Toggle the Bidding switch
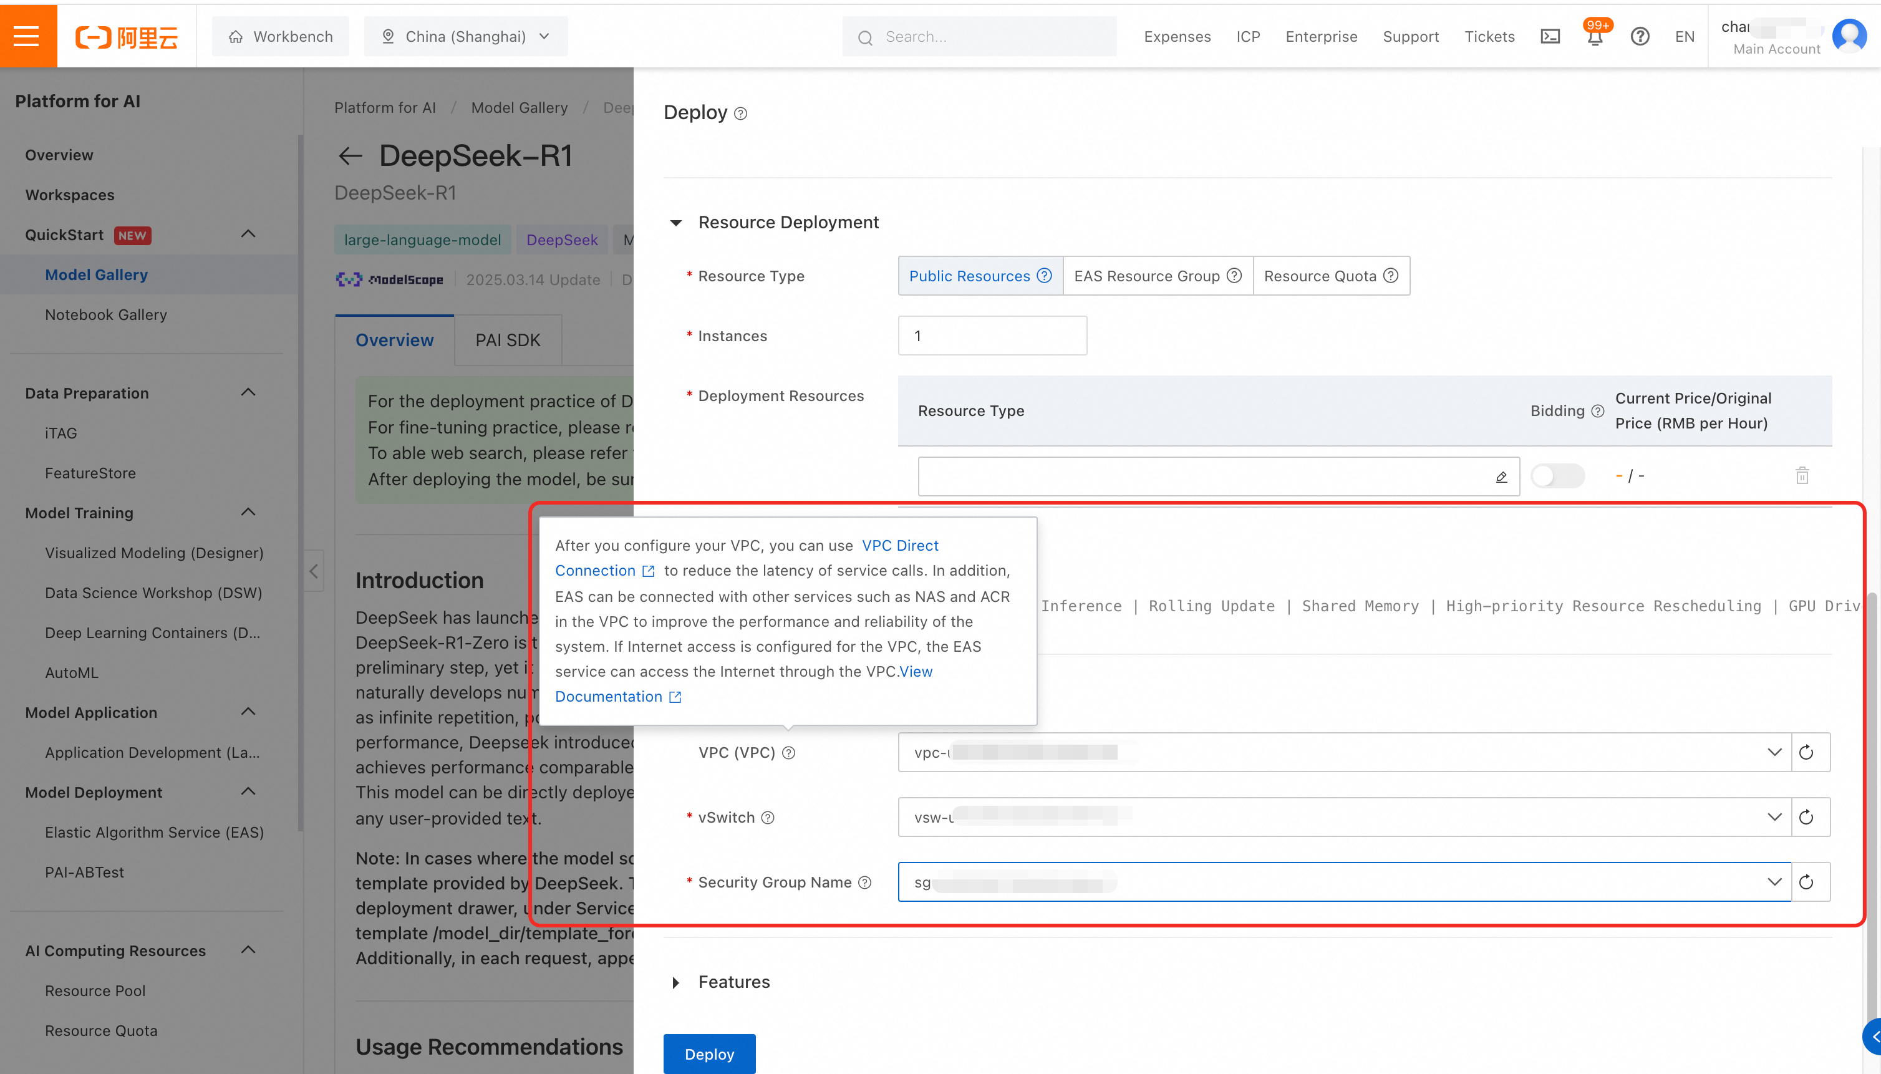 (x=1557, y=476)
